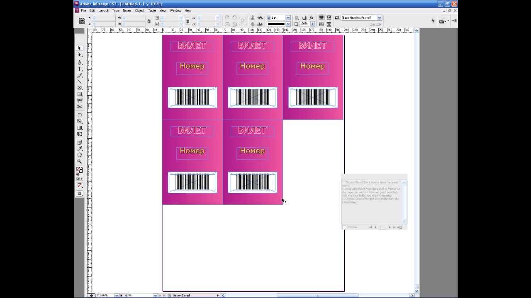Click the W width input field
The width and height of the screenshot is (531, 298).
coord(134,18)
